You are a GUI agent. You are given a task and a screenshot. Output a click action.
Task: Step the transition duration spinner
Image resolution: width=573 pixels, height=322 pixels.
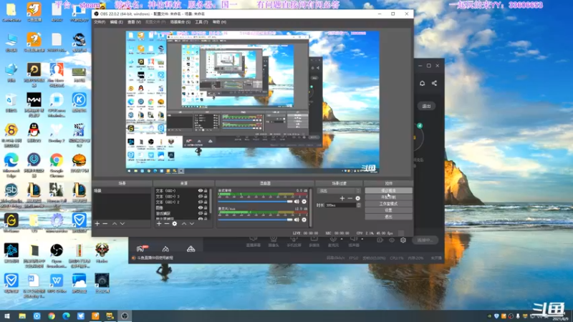coord(359,205)
